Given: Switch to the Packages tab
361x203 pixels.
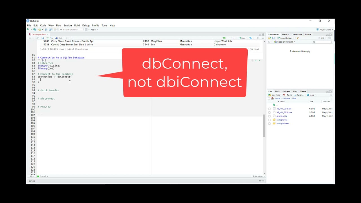Looking at the screenshot, I should [286, 91].
